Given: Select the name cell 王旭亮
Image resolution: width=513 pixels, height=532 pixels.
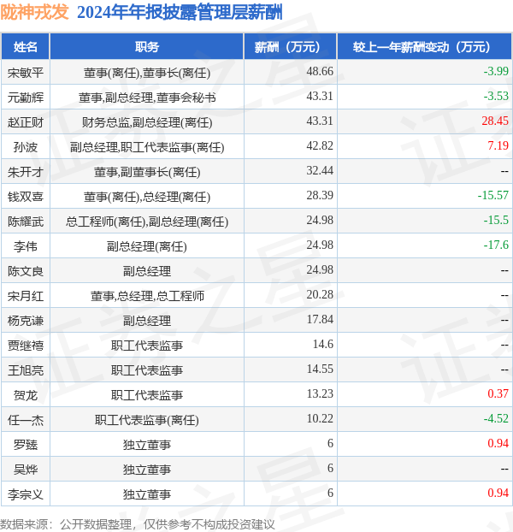Looking at the screenshot, I should click(x=26, y=369).
